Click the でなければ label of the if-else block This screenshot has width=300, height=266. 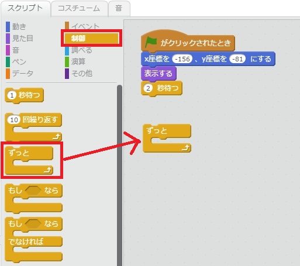(26, 242)
